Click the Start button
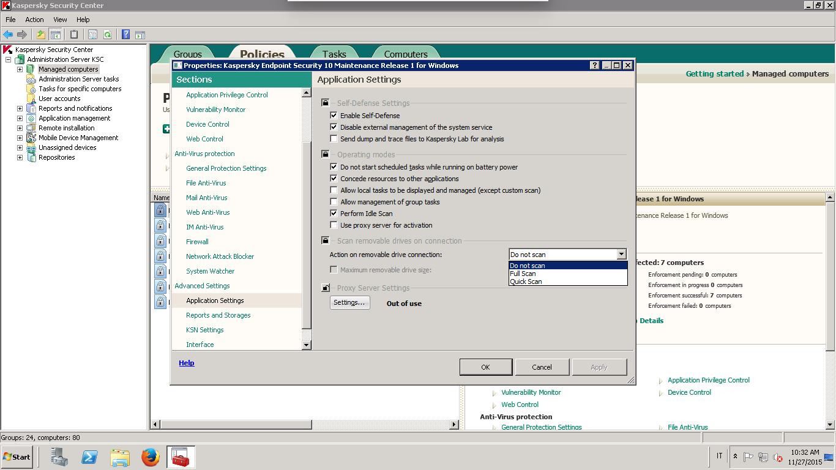Viewport: 836px width, 470px height. [18, 457]
